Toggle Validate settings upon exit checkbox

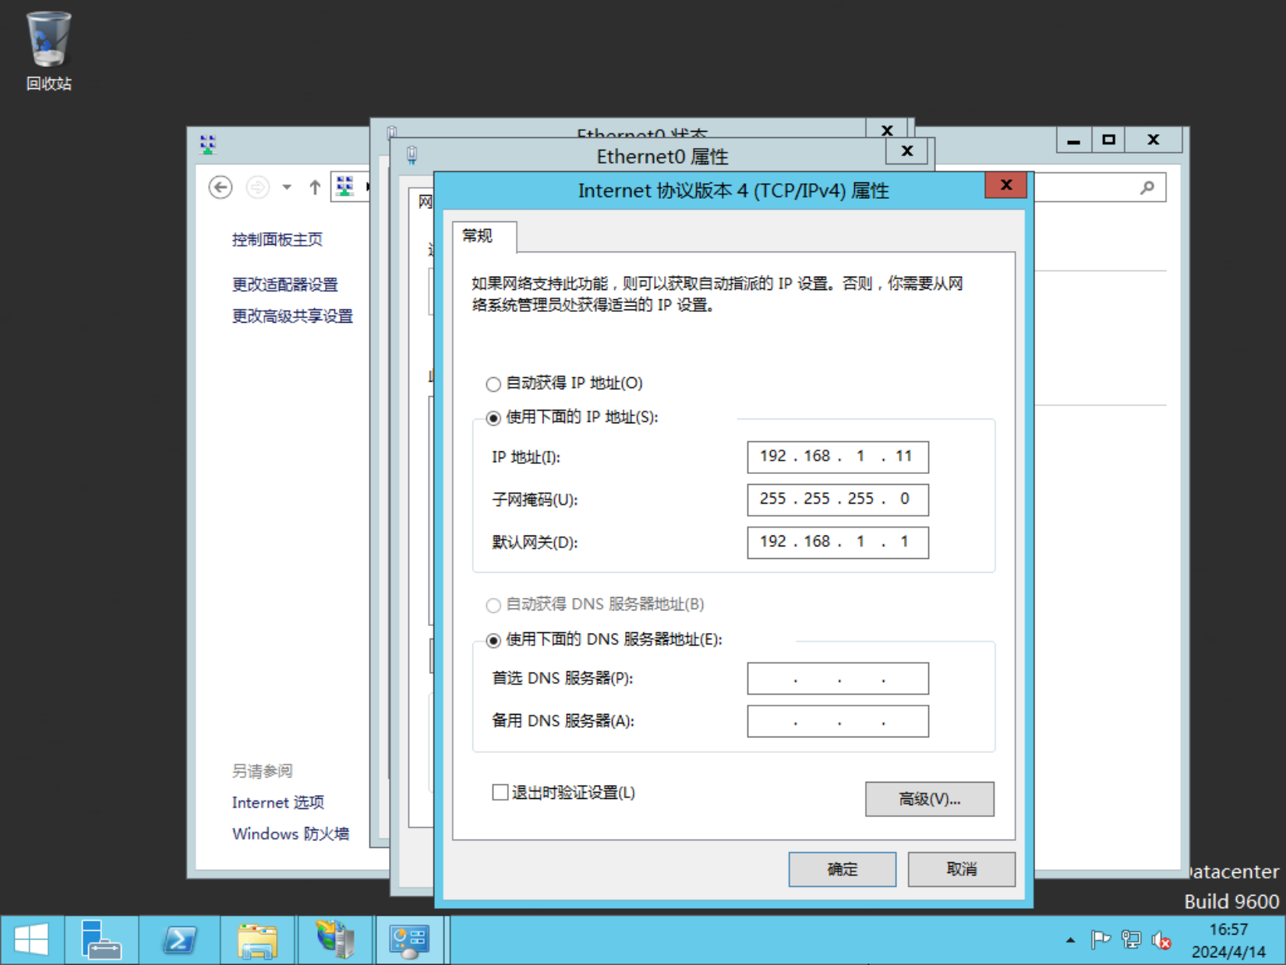pos(500,793)
